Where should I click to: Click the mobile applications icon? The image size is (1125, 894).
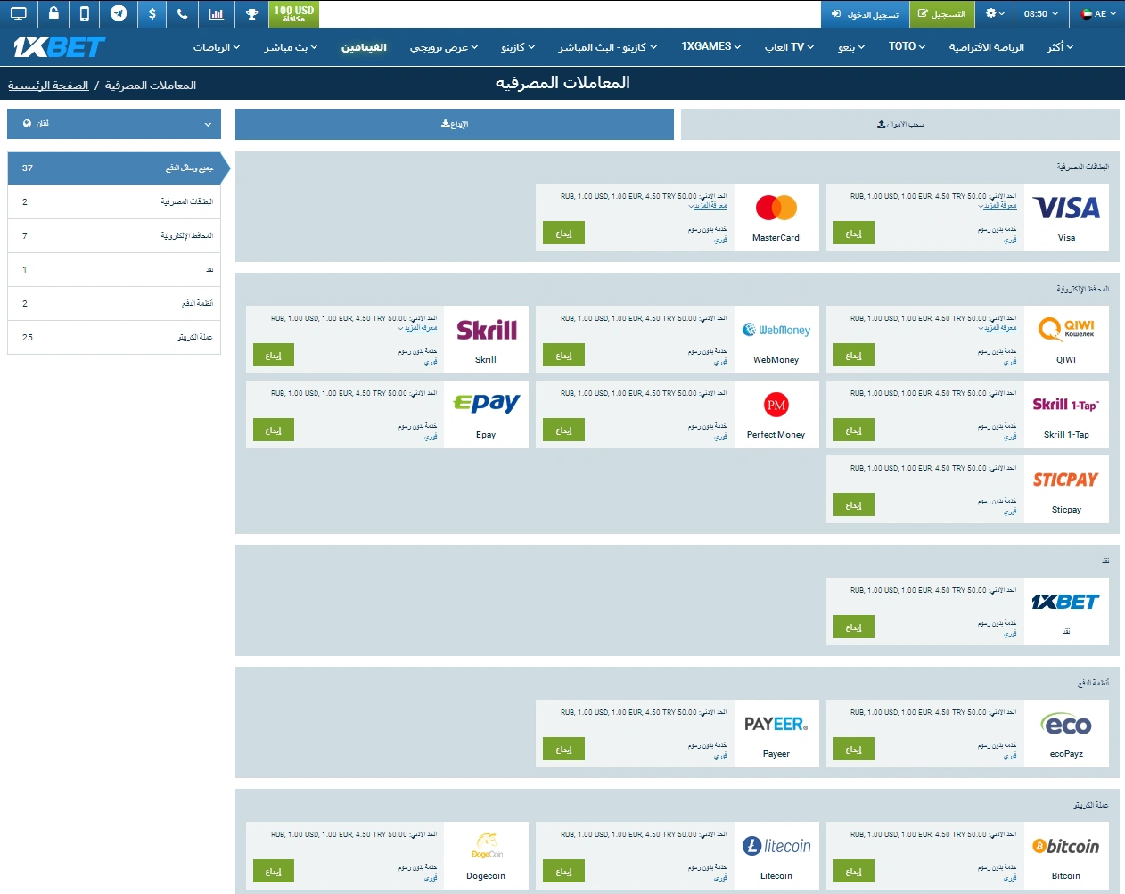(x=85, y=14)
